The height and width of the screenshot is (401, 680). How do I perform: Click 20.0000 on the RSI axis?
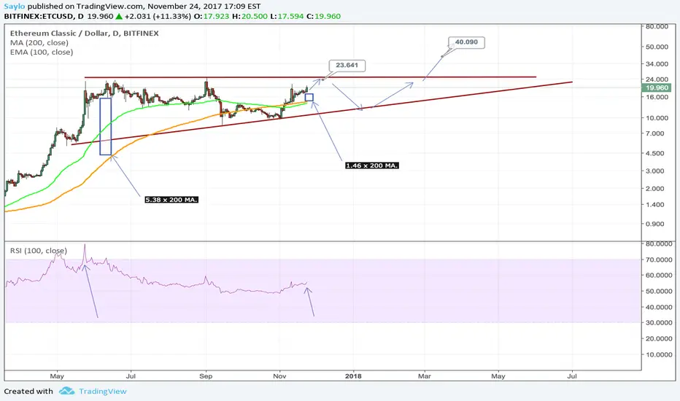[659, 338]
